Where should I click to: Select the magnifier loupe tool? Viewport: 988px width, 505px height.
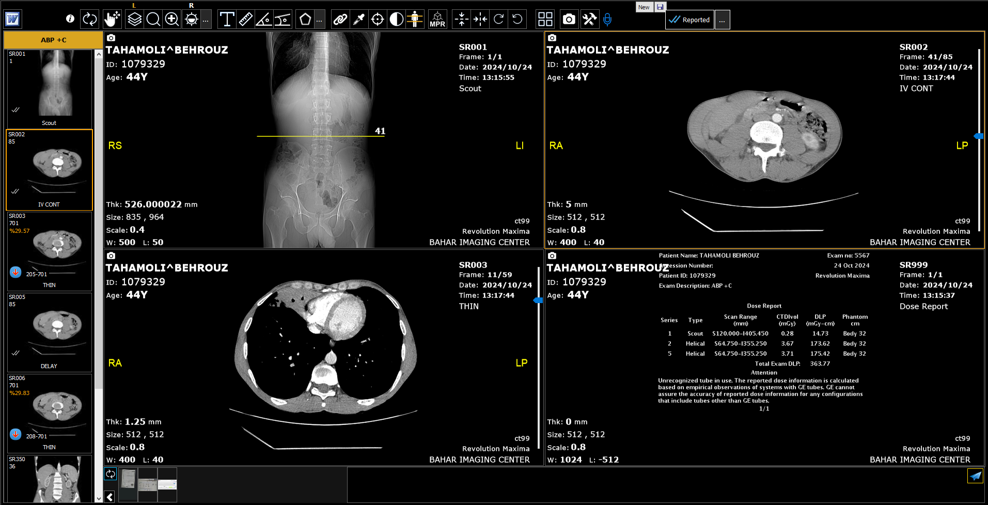(153, 20)
